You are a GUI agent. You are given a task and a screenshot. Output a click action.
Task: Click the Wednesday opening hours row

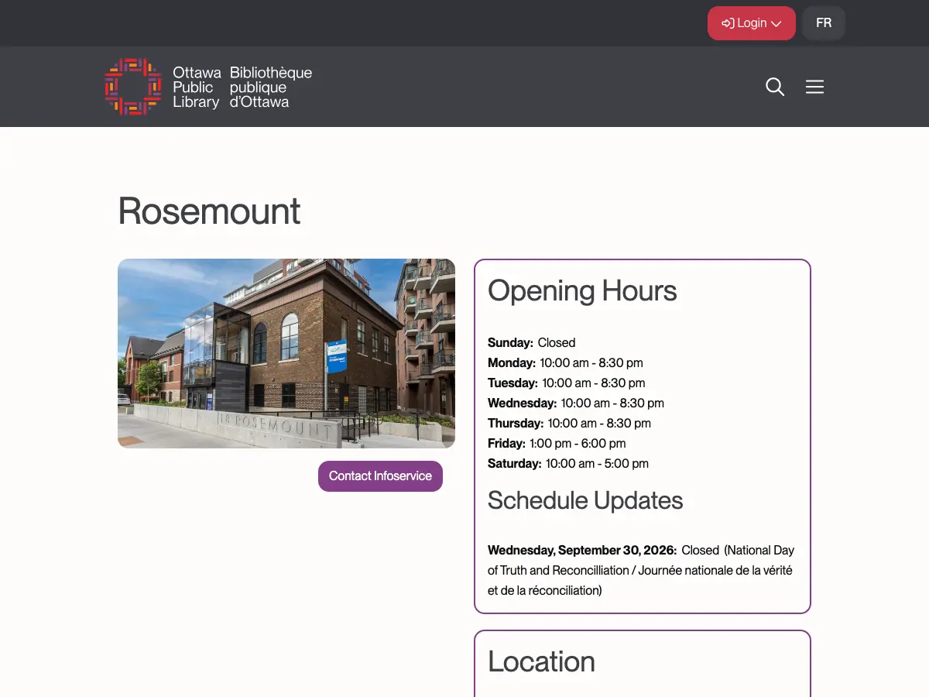coord(576,403)
